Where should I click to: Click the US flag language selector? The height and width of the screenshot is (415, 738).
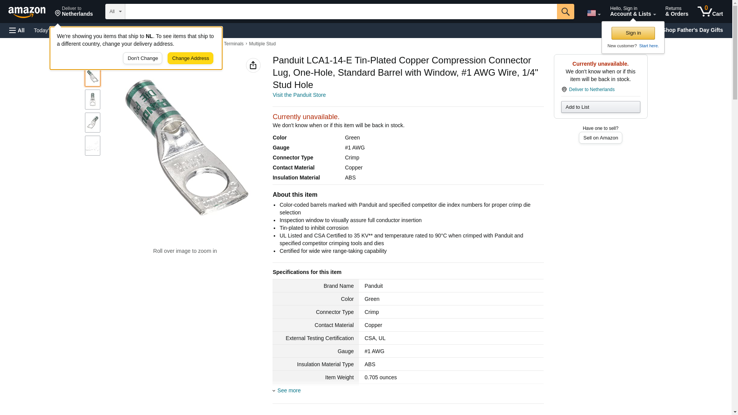[x=593, y=13]
